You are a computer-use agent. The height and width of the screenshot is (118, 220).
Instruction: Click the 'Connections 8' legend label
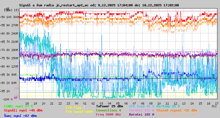point(109,110)
